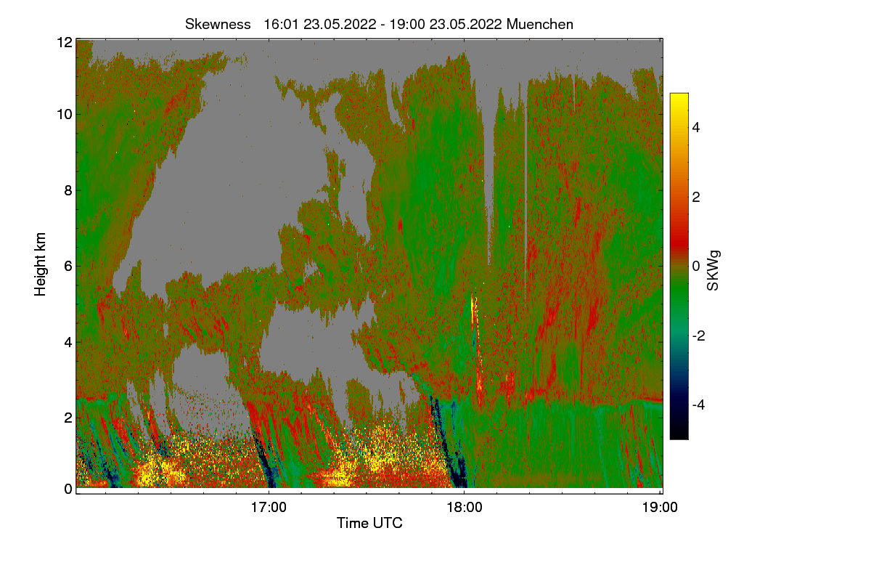The height and width of the screenshot is (581, 871).
Task: Click the "Time UTC" axis label
Action: click(x=369, y=523)
